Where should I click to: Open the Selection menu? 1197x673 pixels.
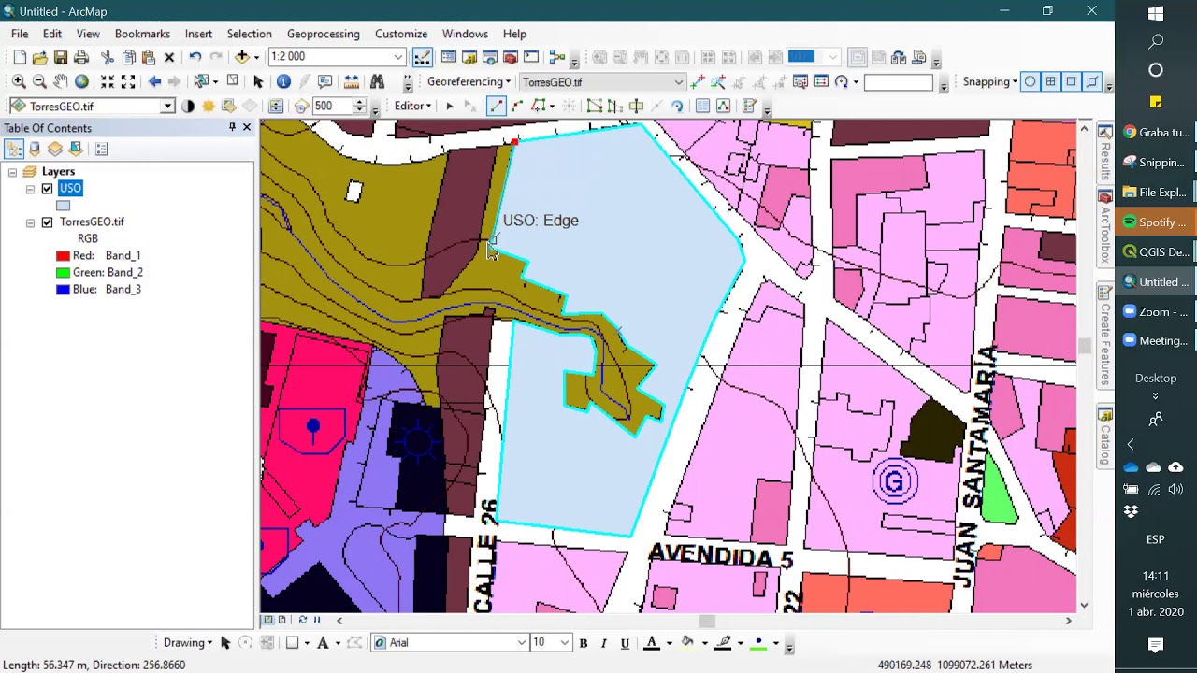(x=249, y=34)
